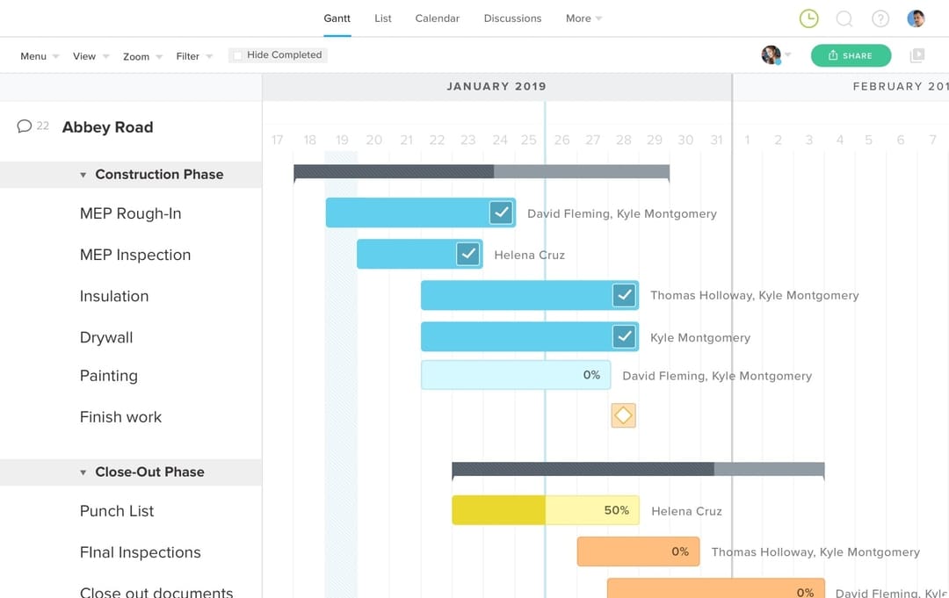
Task: Switch to the Calendar tab
Action: coord(437,18)
